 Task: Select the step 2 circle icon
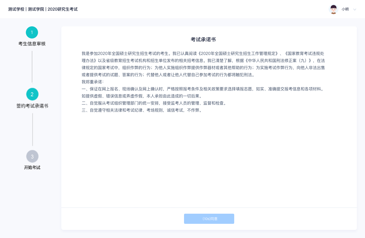pos(32,94)
